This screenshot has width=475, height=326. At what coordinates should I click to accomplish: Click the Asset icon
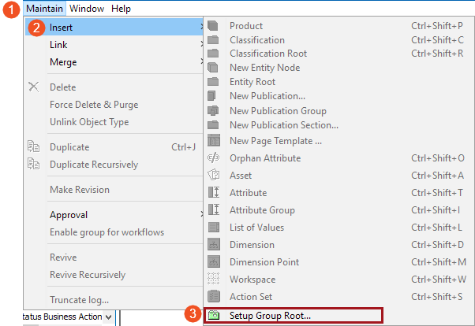[214, 175]
